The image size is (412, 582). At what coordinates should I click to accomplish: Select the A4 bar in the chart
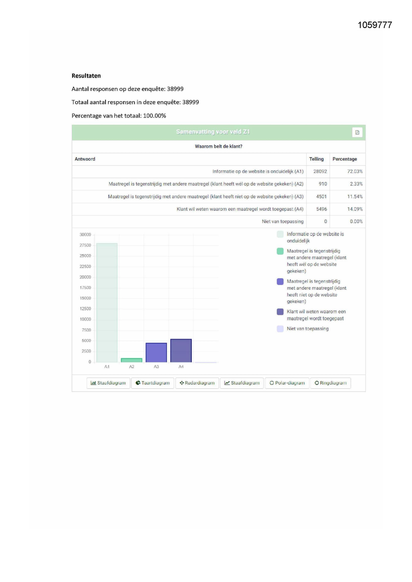tap(181, 350)
